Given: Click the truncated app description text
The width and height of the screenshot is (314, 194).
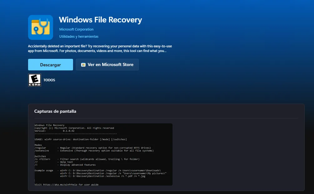Looking at the screenshot, I should pos(100,49).
